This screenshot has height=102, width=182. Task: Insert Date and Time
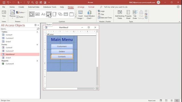(x=105, y=18)
